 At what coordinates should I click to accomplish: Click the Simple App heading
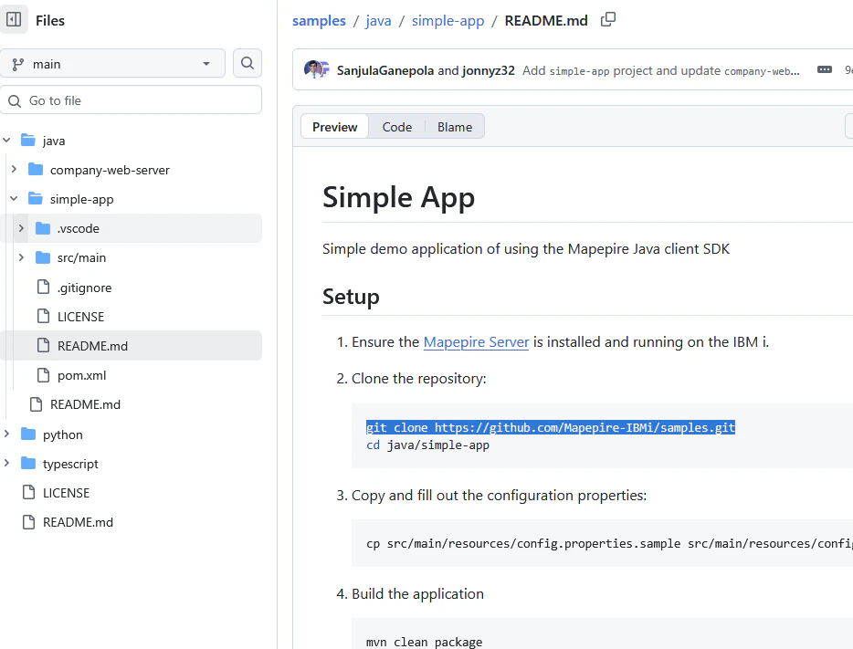(398, 197)
